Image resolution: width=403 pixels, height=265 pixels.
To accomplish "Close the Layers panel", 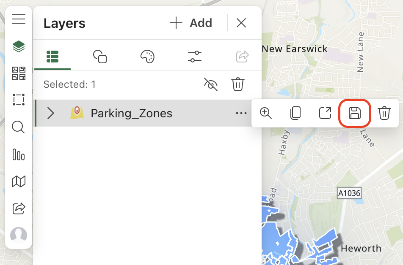I will 241,23.
